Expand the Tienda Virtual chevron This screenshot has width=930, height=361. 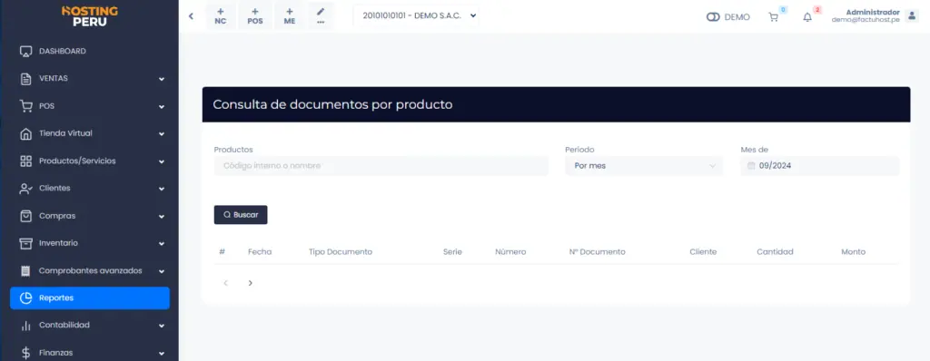(162, 134)
